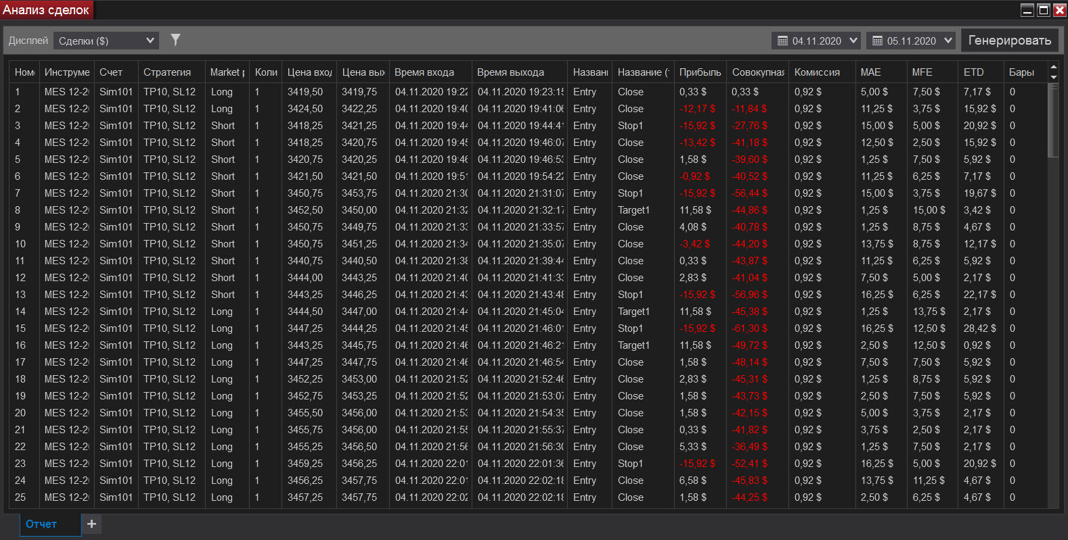This screenshot has height=540, width=1068.
Task: Select the entry price cell 3459,25
Action: 305,464
